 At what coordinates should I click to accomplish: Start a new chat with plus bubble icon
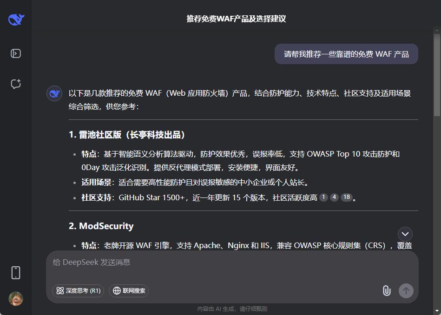pos(16,84)
